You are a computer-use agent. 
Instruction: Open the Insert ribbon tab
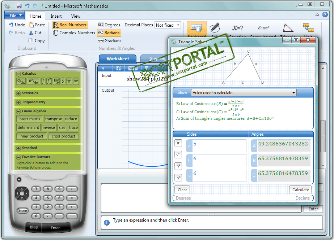(56, 16)
